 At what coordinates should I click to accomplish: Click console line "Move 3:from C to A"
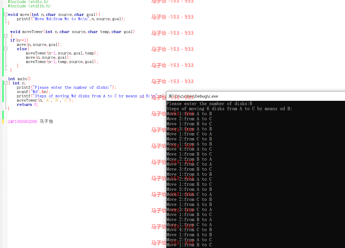[189, 209]
